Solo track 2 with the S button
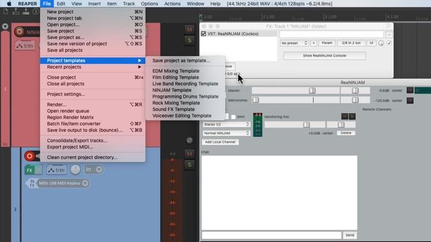431x242 pixels. coord(189,165)
